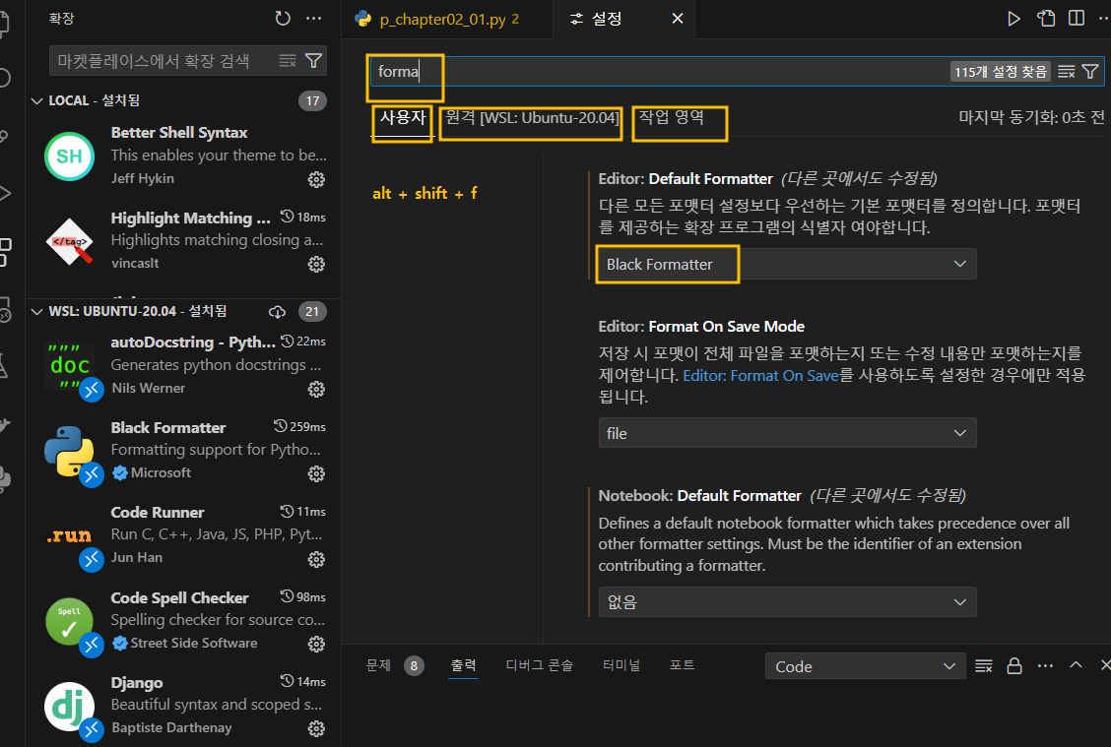Click the Notebook: Default Formatter setting title
This screenshot has height=747, width=1111.
pyautogui.click(x=699, y=496)
